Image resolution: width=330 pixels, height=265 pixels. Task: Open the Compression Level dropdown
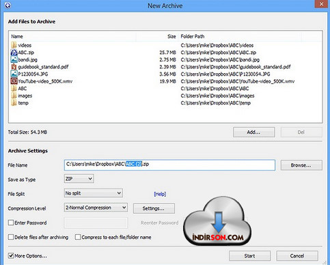click(96, 208)
